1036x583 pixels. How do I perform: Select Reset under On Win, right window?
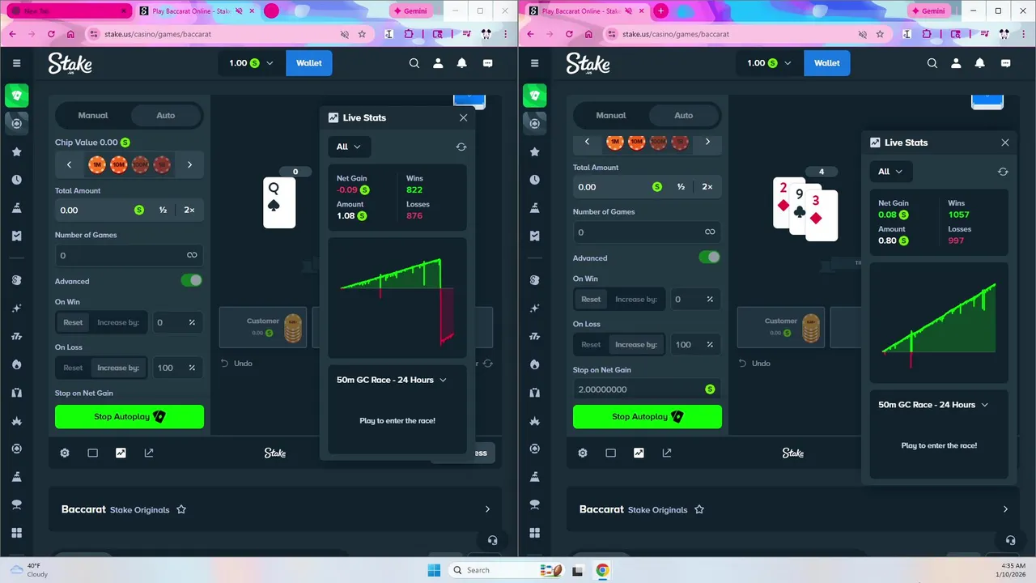[x=591, y=299]
